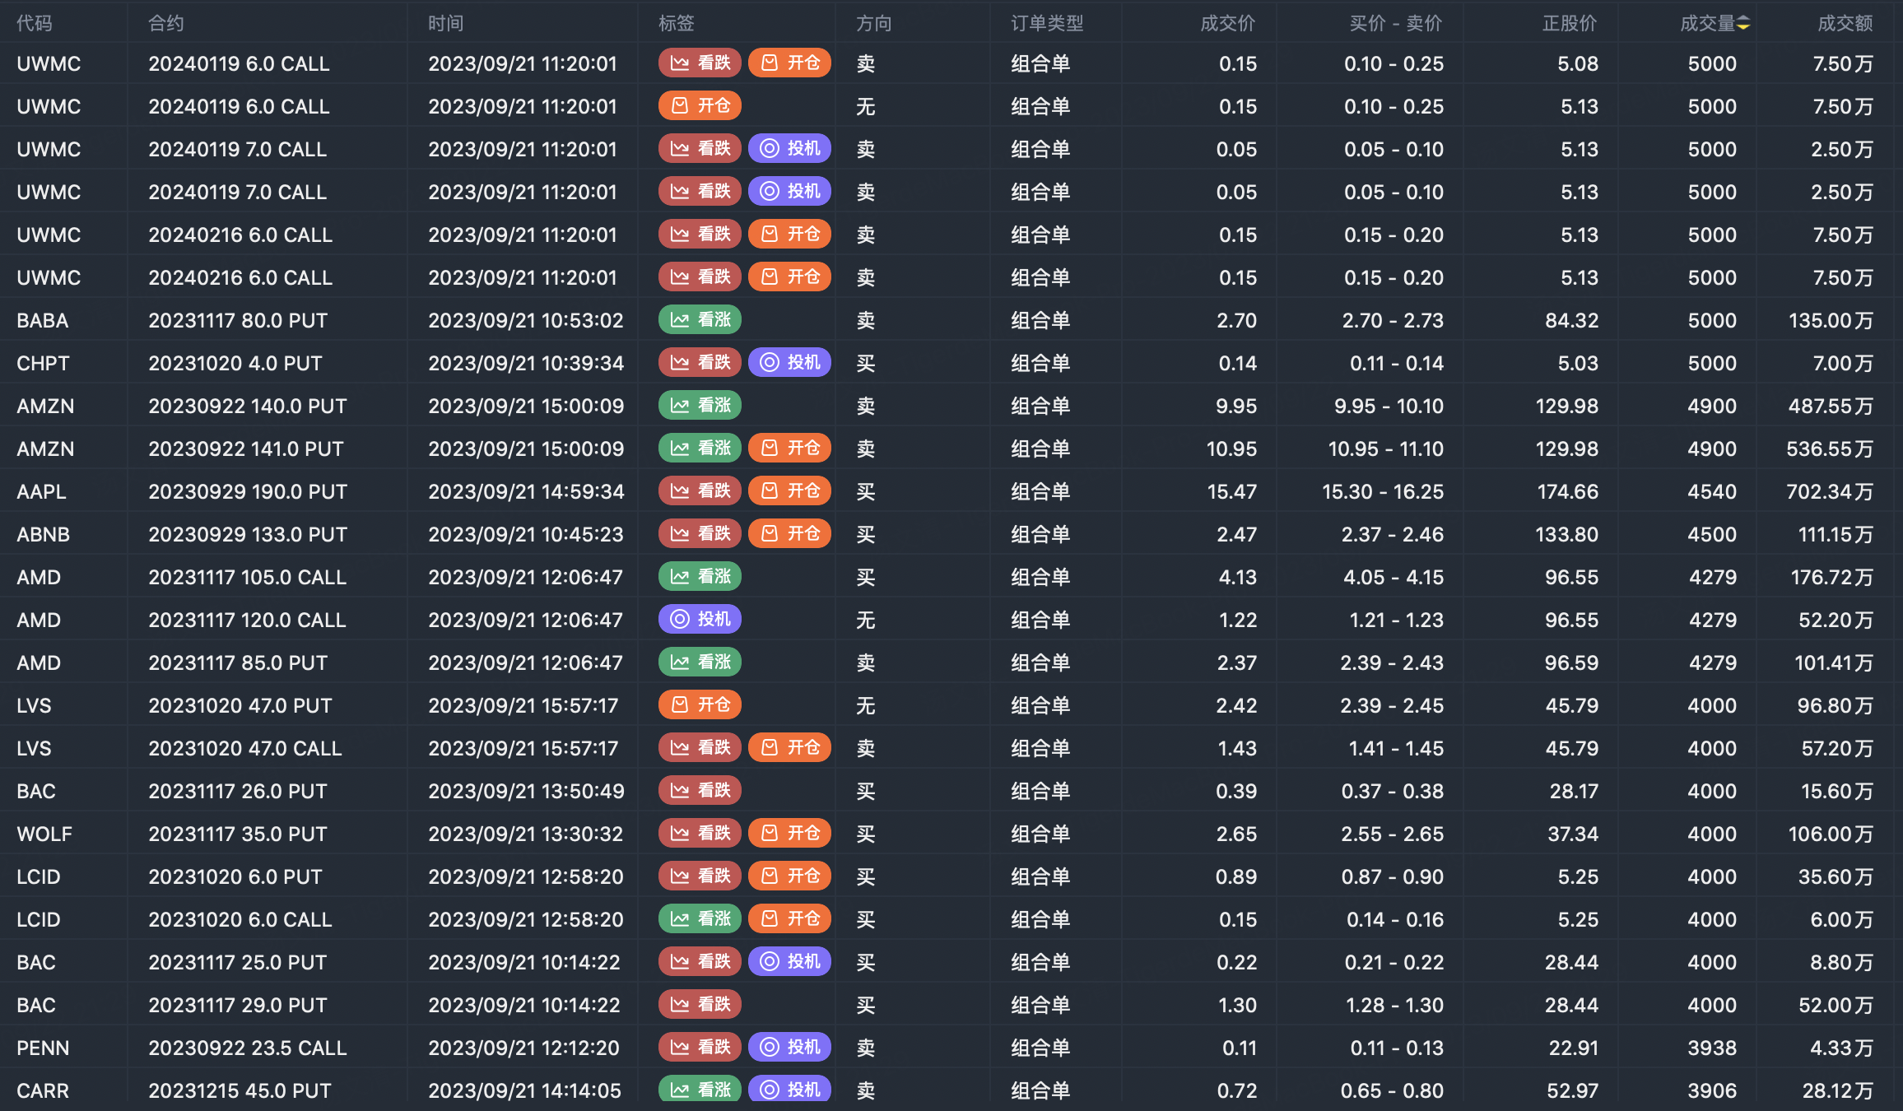The height and width of the screenshot is (1111, 1903).
Task: Click the 看涨 tag on AMD 105.0 CALL row
Action: click(700, 577)
